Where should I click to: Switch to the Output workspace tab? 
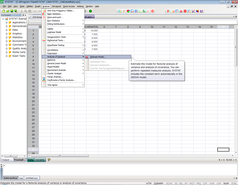(x=7, y=160)
